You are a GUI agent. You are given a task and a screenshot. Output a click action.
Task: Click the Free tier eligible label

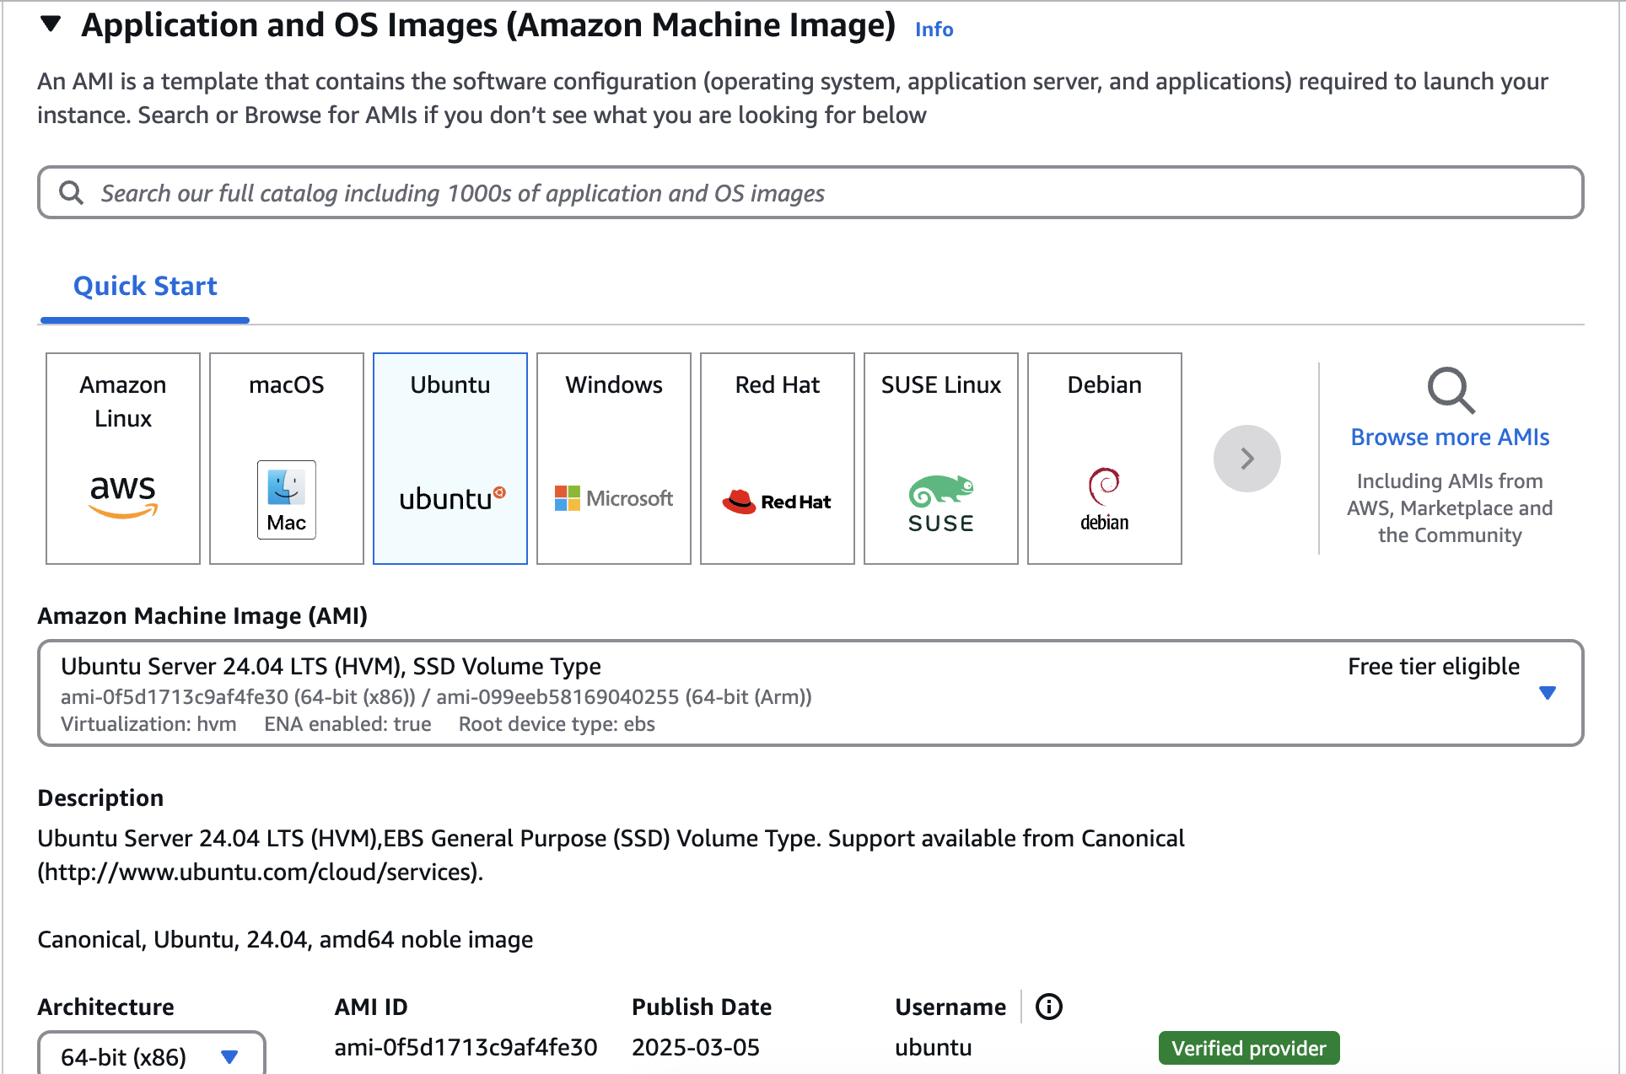(1434, 666)
